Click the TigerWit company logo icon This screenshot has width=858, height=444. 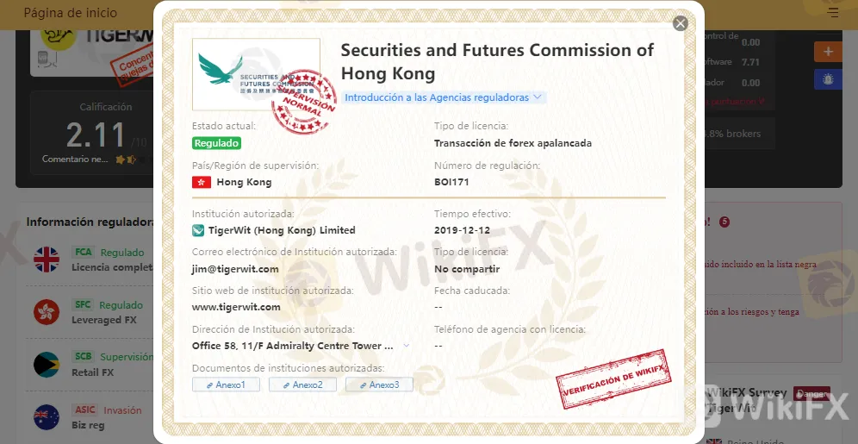(198, 230)
